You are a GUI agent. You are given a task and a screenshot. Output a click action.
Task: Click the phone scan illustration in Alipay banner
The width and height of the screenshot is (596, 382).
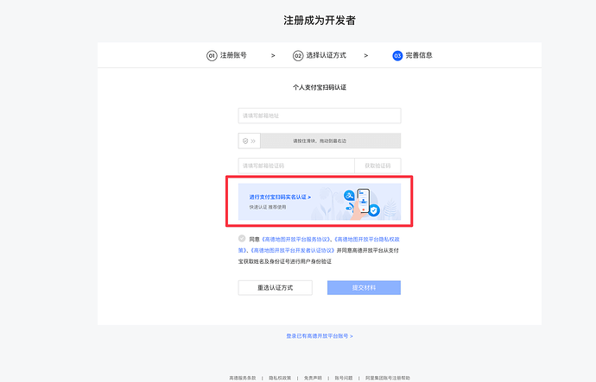(x=362, y=203)
